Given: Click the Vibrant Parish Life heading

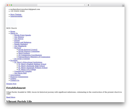Looking at the screenshot, I should (19, 101).
